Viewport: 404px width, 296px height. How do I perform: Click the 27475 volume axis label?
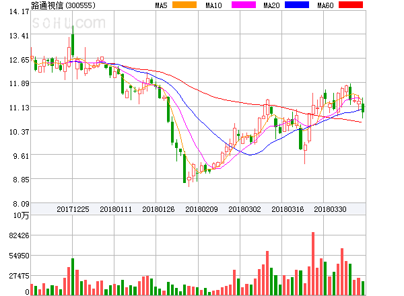[19, 276]
